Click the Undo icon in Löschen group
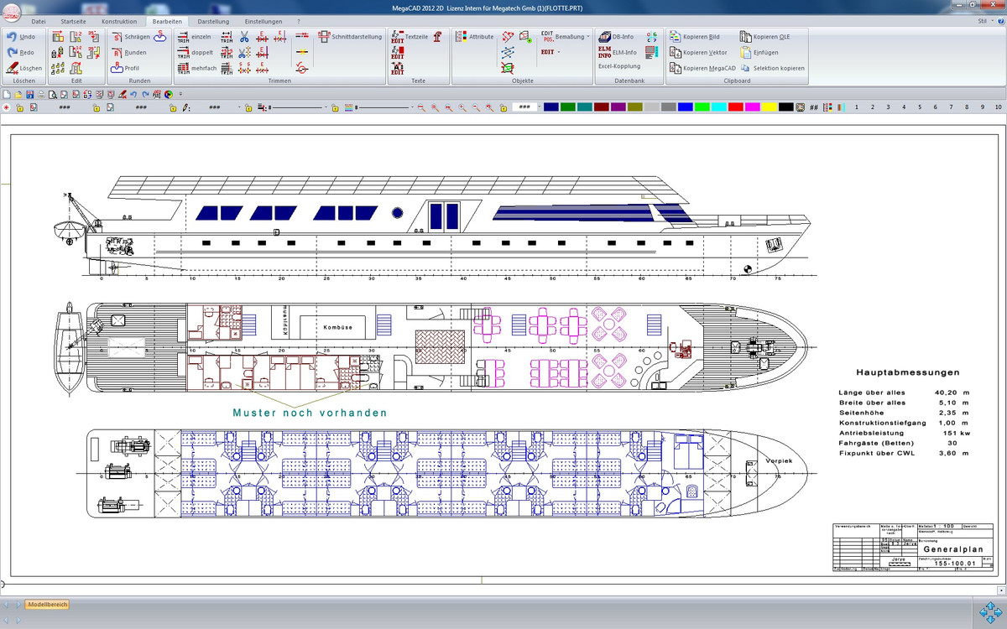This screenshot has width=1007, height=629. tap(12, 37)
